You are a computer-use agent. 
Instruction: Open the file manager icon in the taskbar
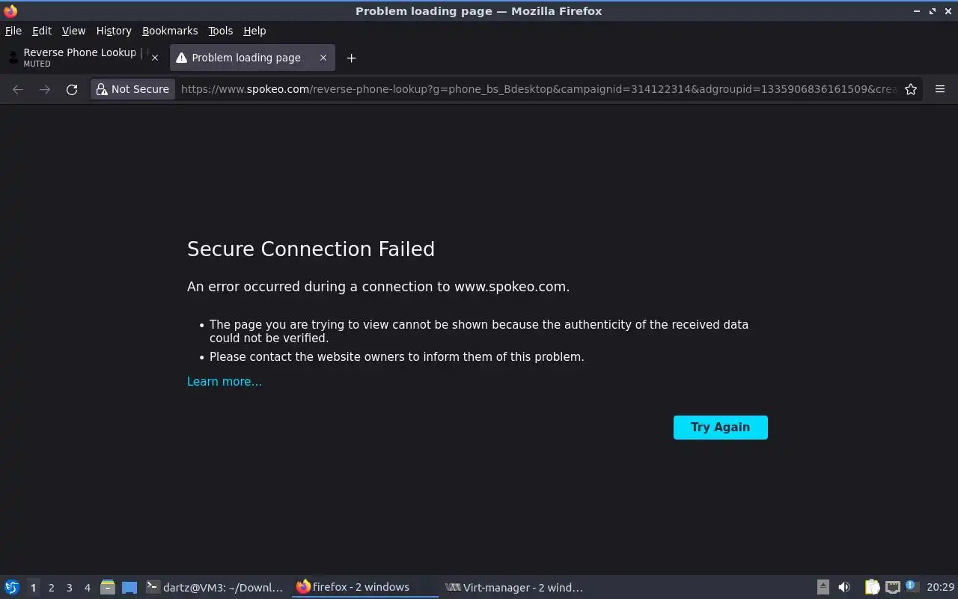pyautogui.click(x=108, y=587)
